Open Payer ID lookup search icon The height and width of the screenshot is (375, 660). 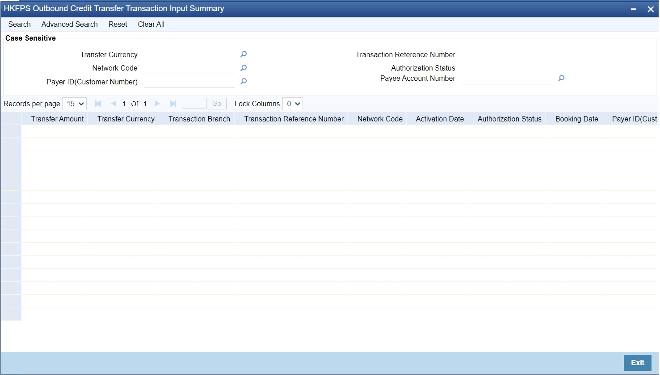(x=244, y=82)
